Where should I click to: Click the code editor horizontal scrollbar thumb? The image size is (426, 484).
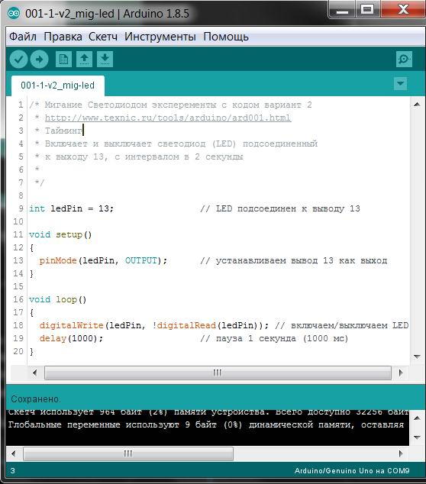pos(218,373)
